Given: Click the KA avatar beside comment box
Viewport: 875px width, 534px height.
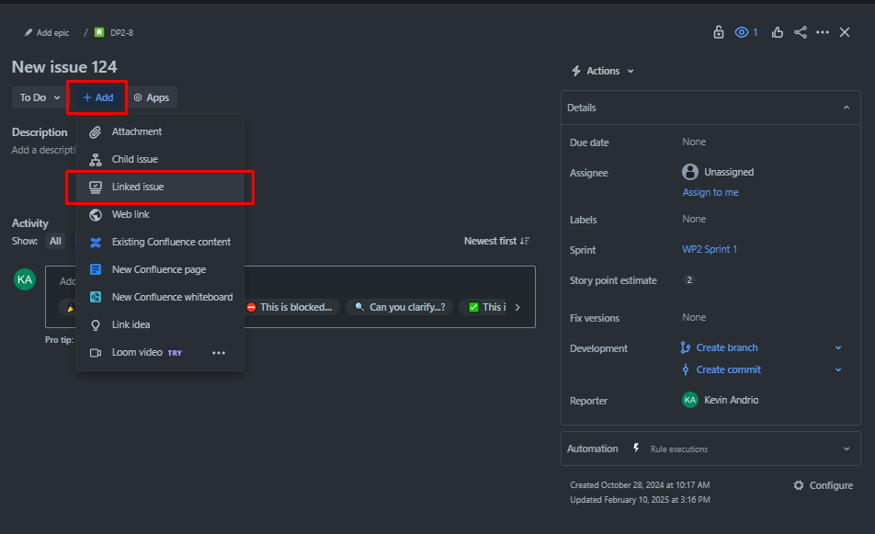Looking at the screenshot, I should [x=25, y=279].
